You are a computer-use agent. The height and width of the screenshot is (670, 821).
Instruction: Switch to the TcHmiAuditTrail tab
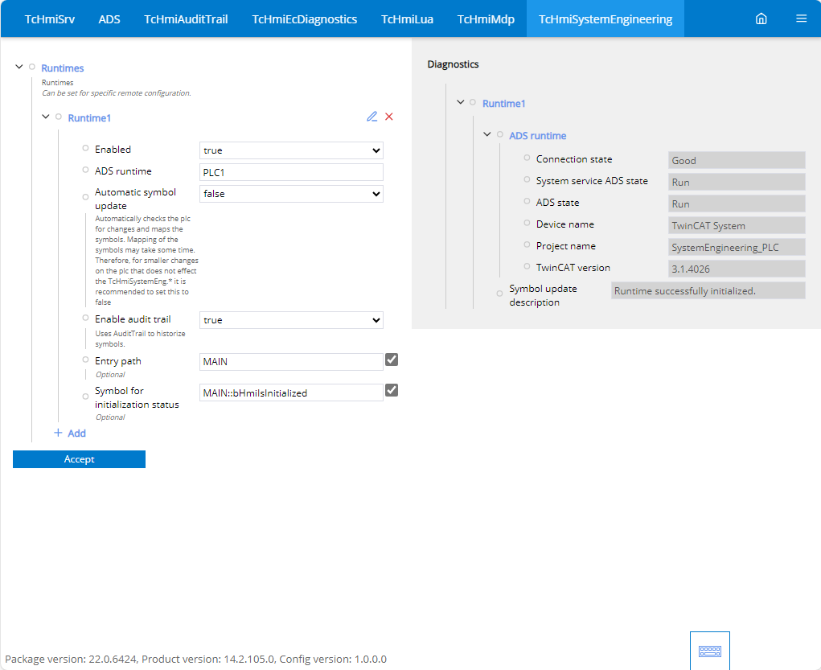point(186,18)
